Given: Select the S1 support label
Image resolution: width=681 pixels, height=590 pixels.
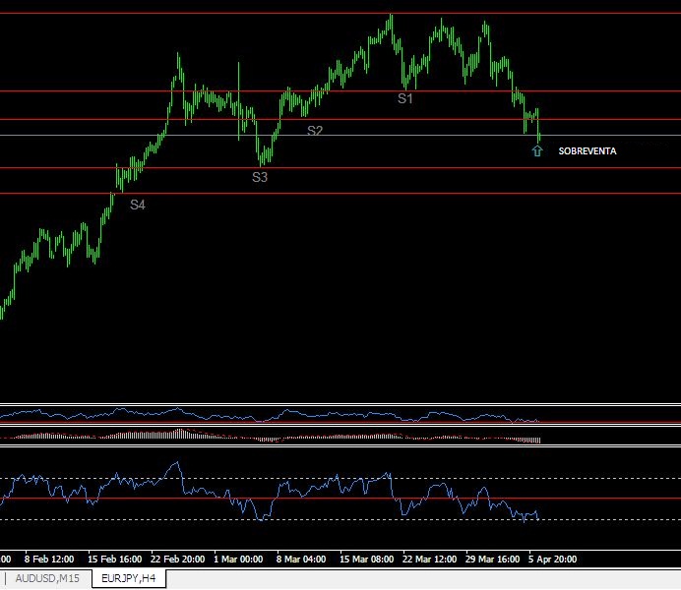Looking at the screenshot, I should pos(404,98).
